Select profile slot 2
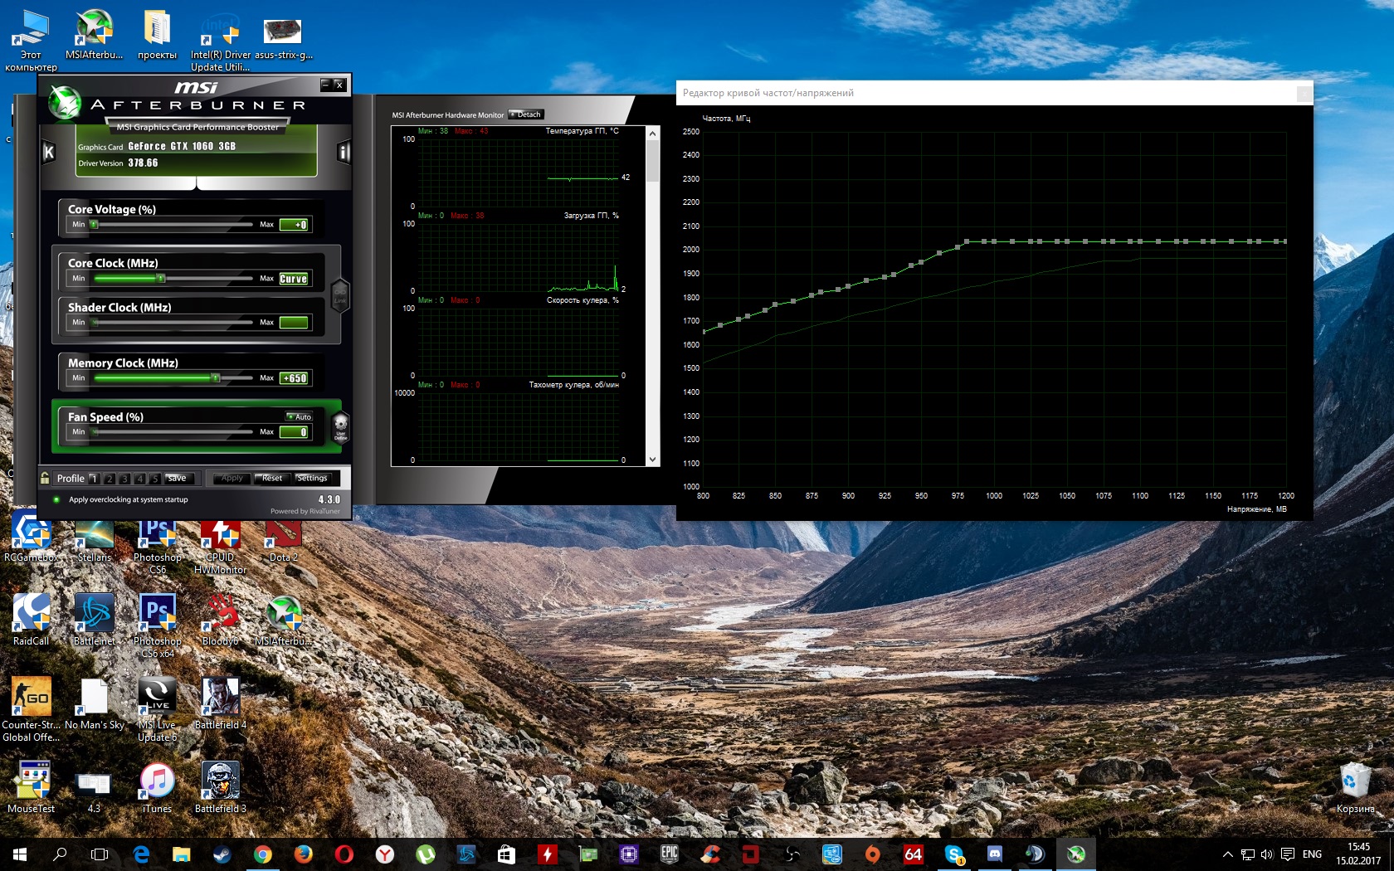1394x871 pixels. click(x=109, y=479)
